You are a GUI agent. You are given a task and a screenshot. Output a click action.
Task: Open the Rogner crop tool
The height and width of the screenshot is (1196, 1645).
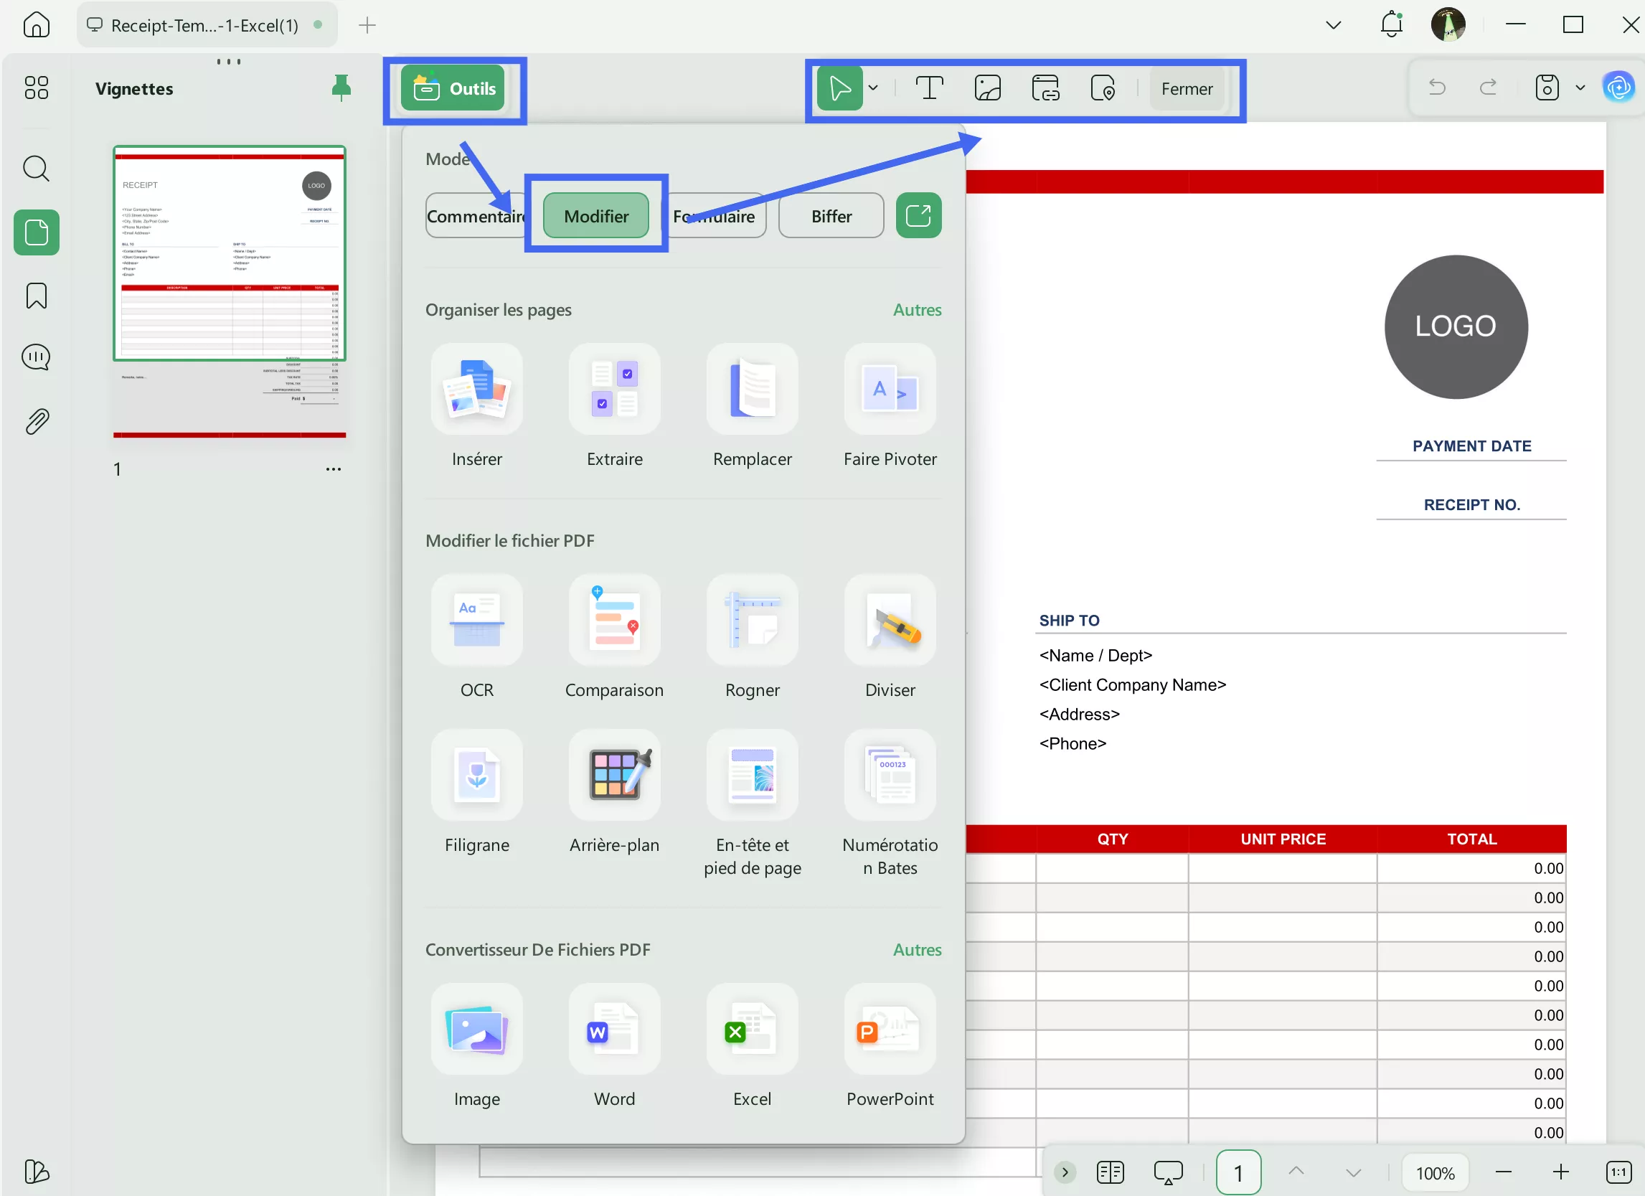click(x=752, y=621)
